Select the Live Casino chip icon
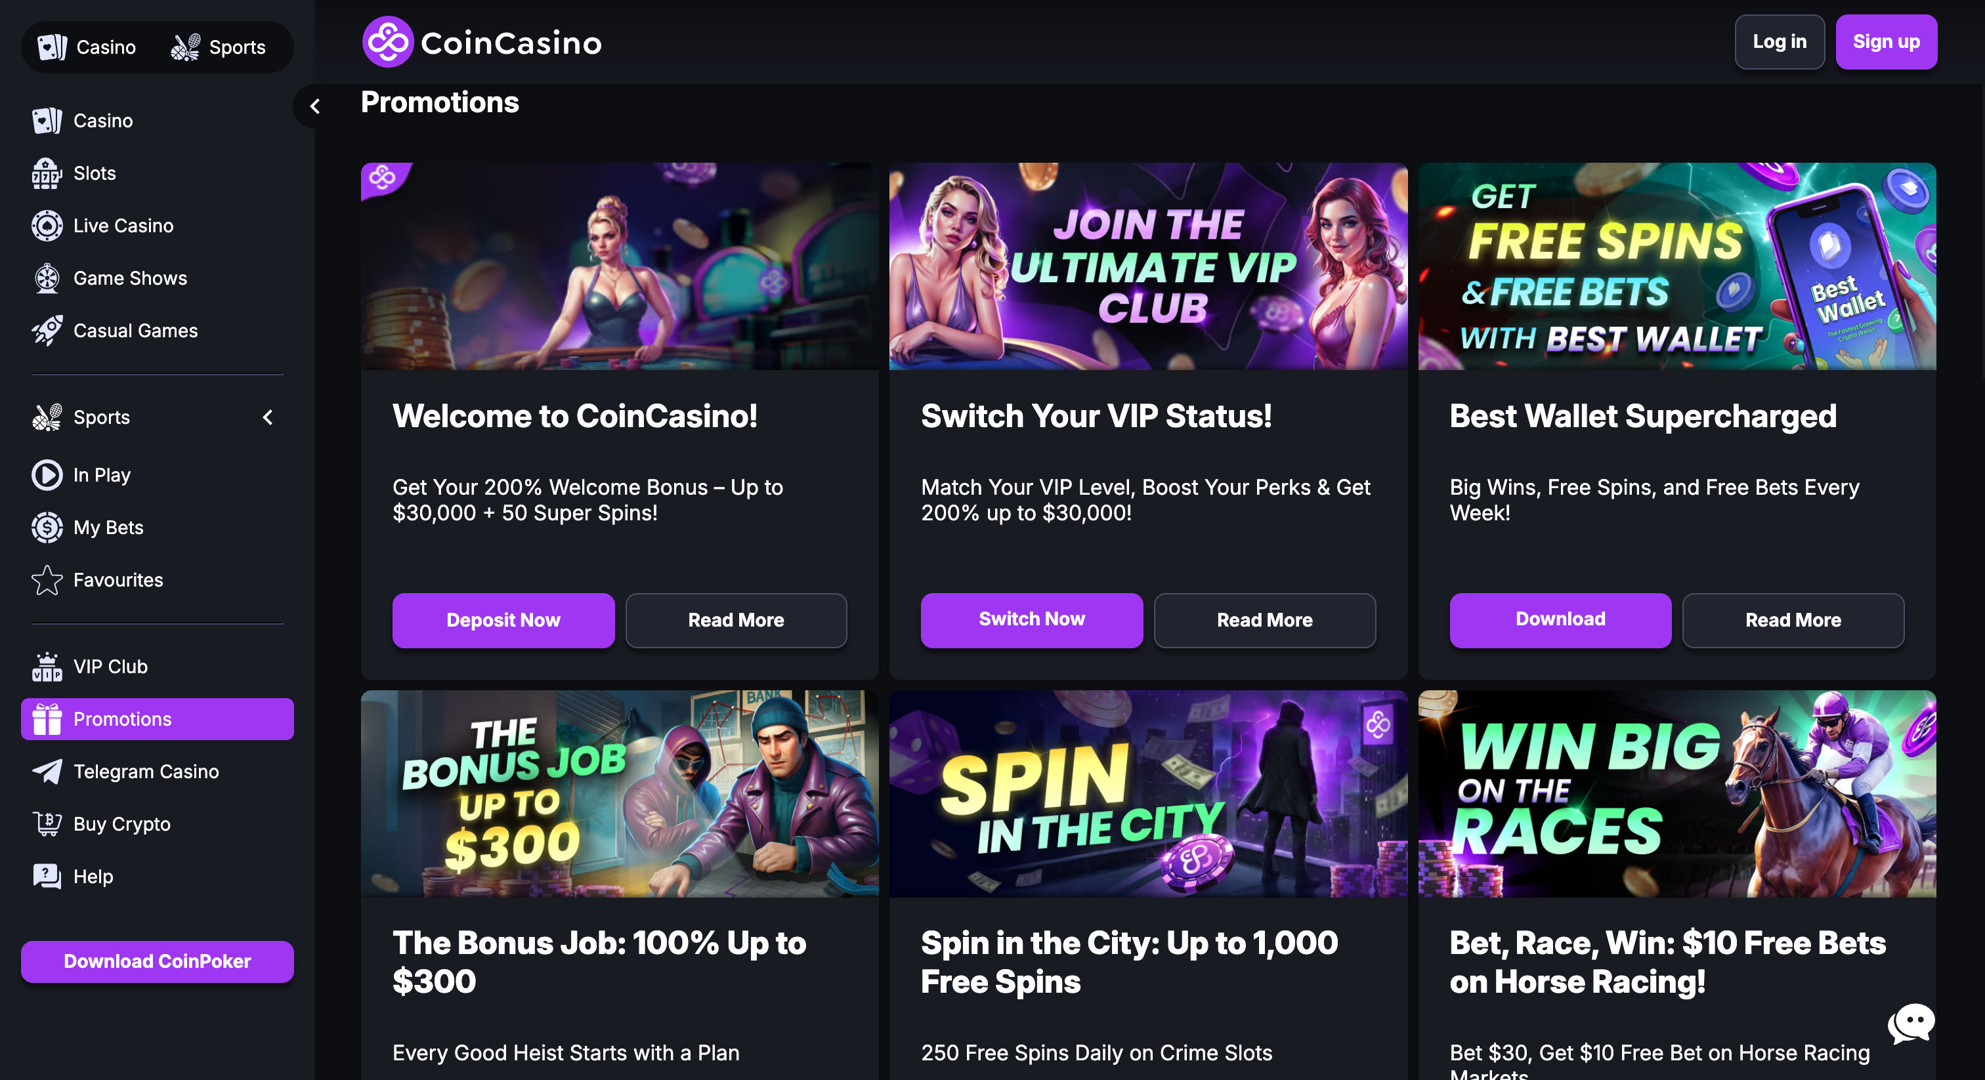This screenshot has width=1985, height=1080. click(x=46, y=226)
